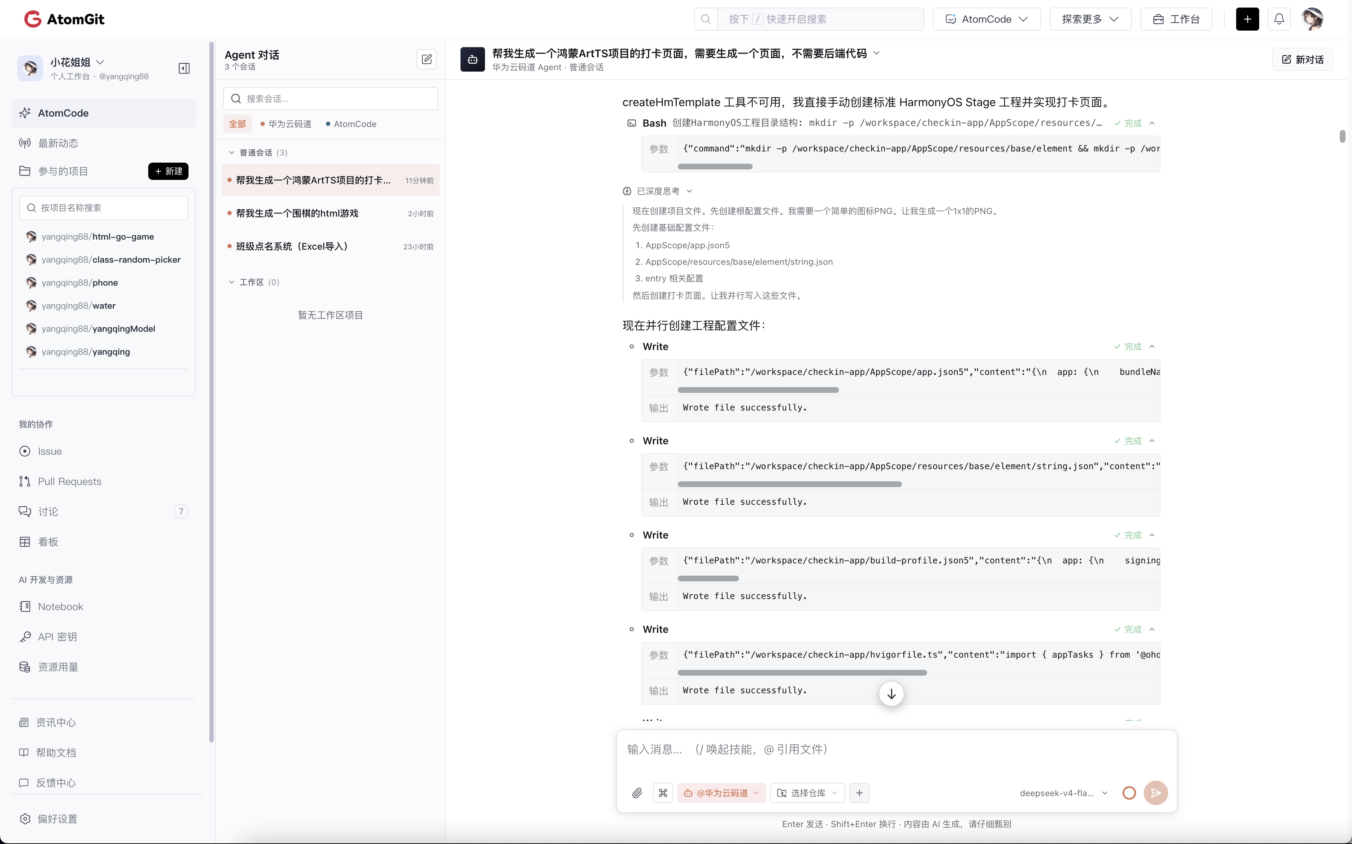Screen dimensions: 1352x844
Task: Focus the 搜索会话 search field
Action: click(331, 98)
